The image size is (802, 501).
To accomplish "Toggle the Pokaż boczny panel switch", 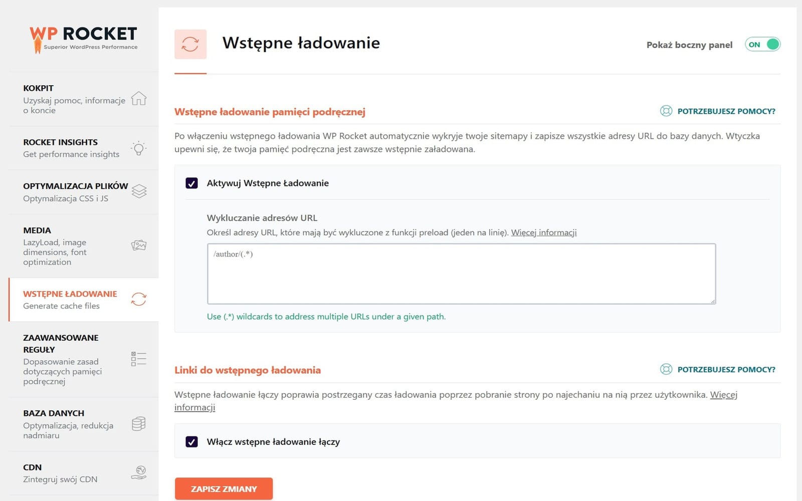I will [x=762, y=45].
